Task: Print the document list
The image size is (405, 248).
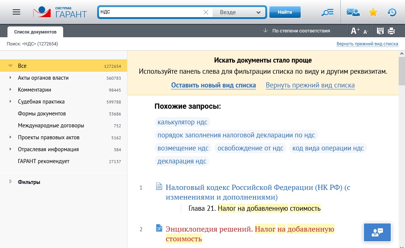Action: coord(391,31)
